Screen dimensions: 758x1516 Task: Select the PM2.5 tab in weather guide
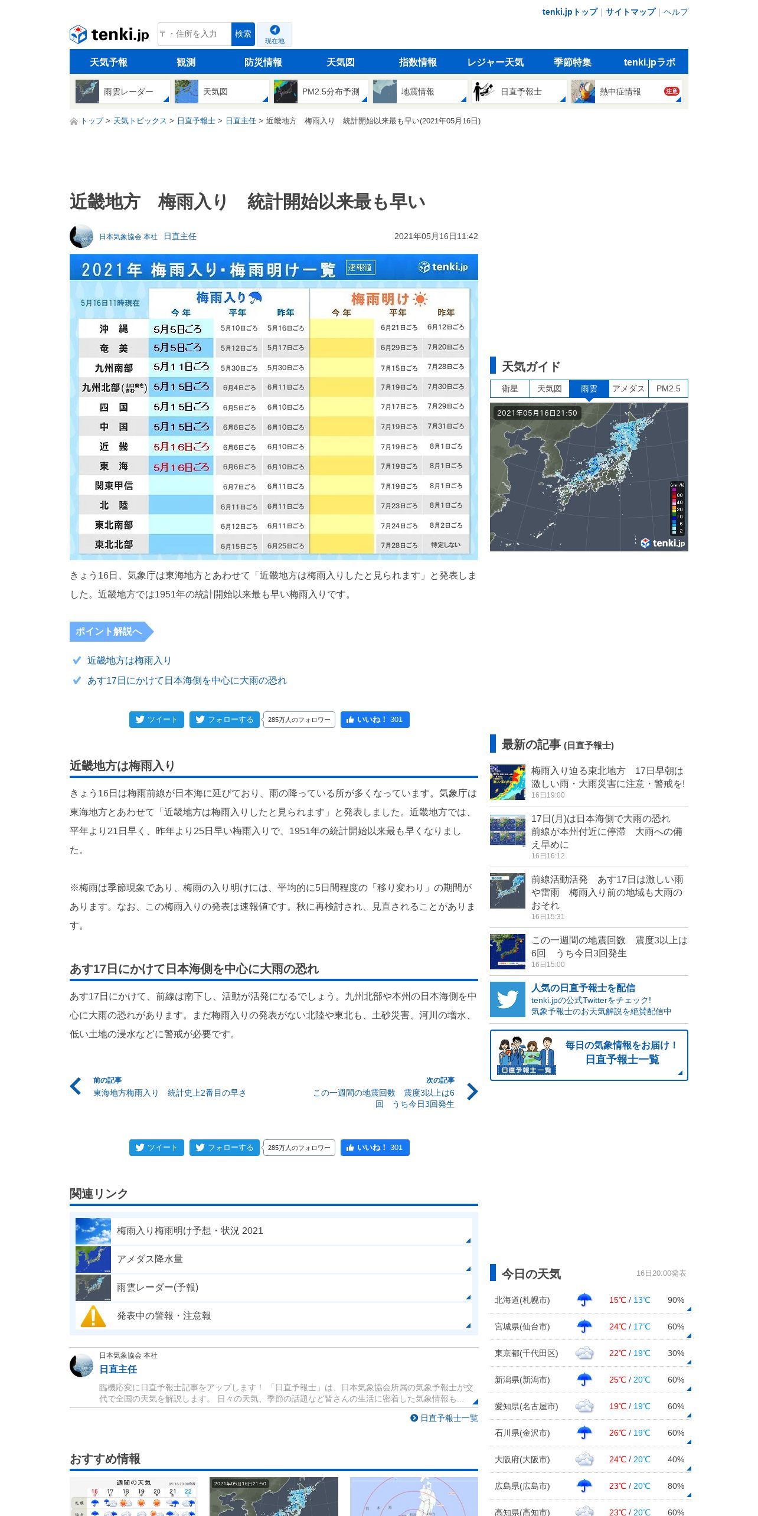coord(668,388)
